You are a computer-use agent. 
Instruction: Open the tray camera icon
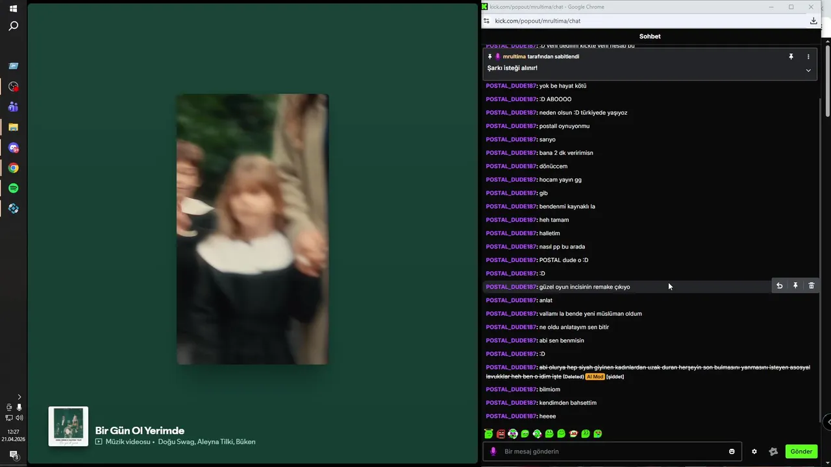(8, 407)
